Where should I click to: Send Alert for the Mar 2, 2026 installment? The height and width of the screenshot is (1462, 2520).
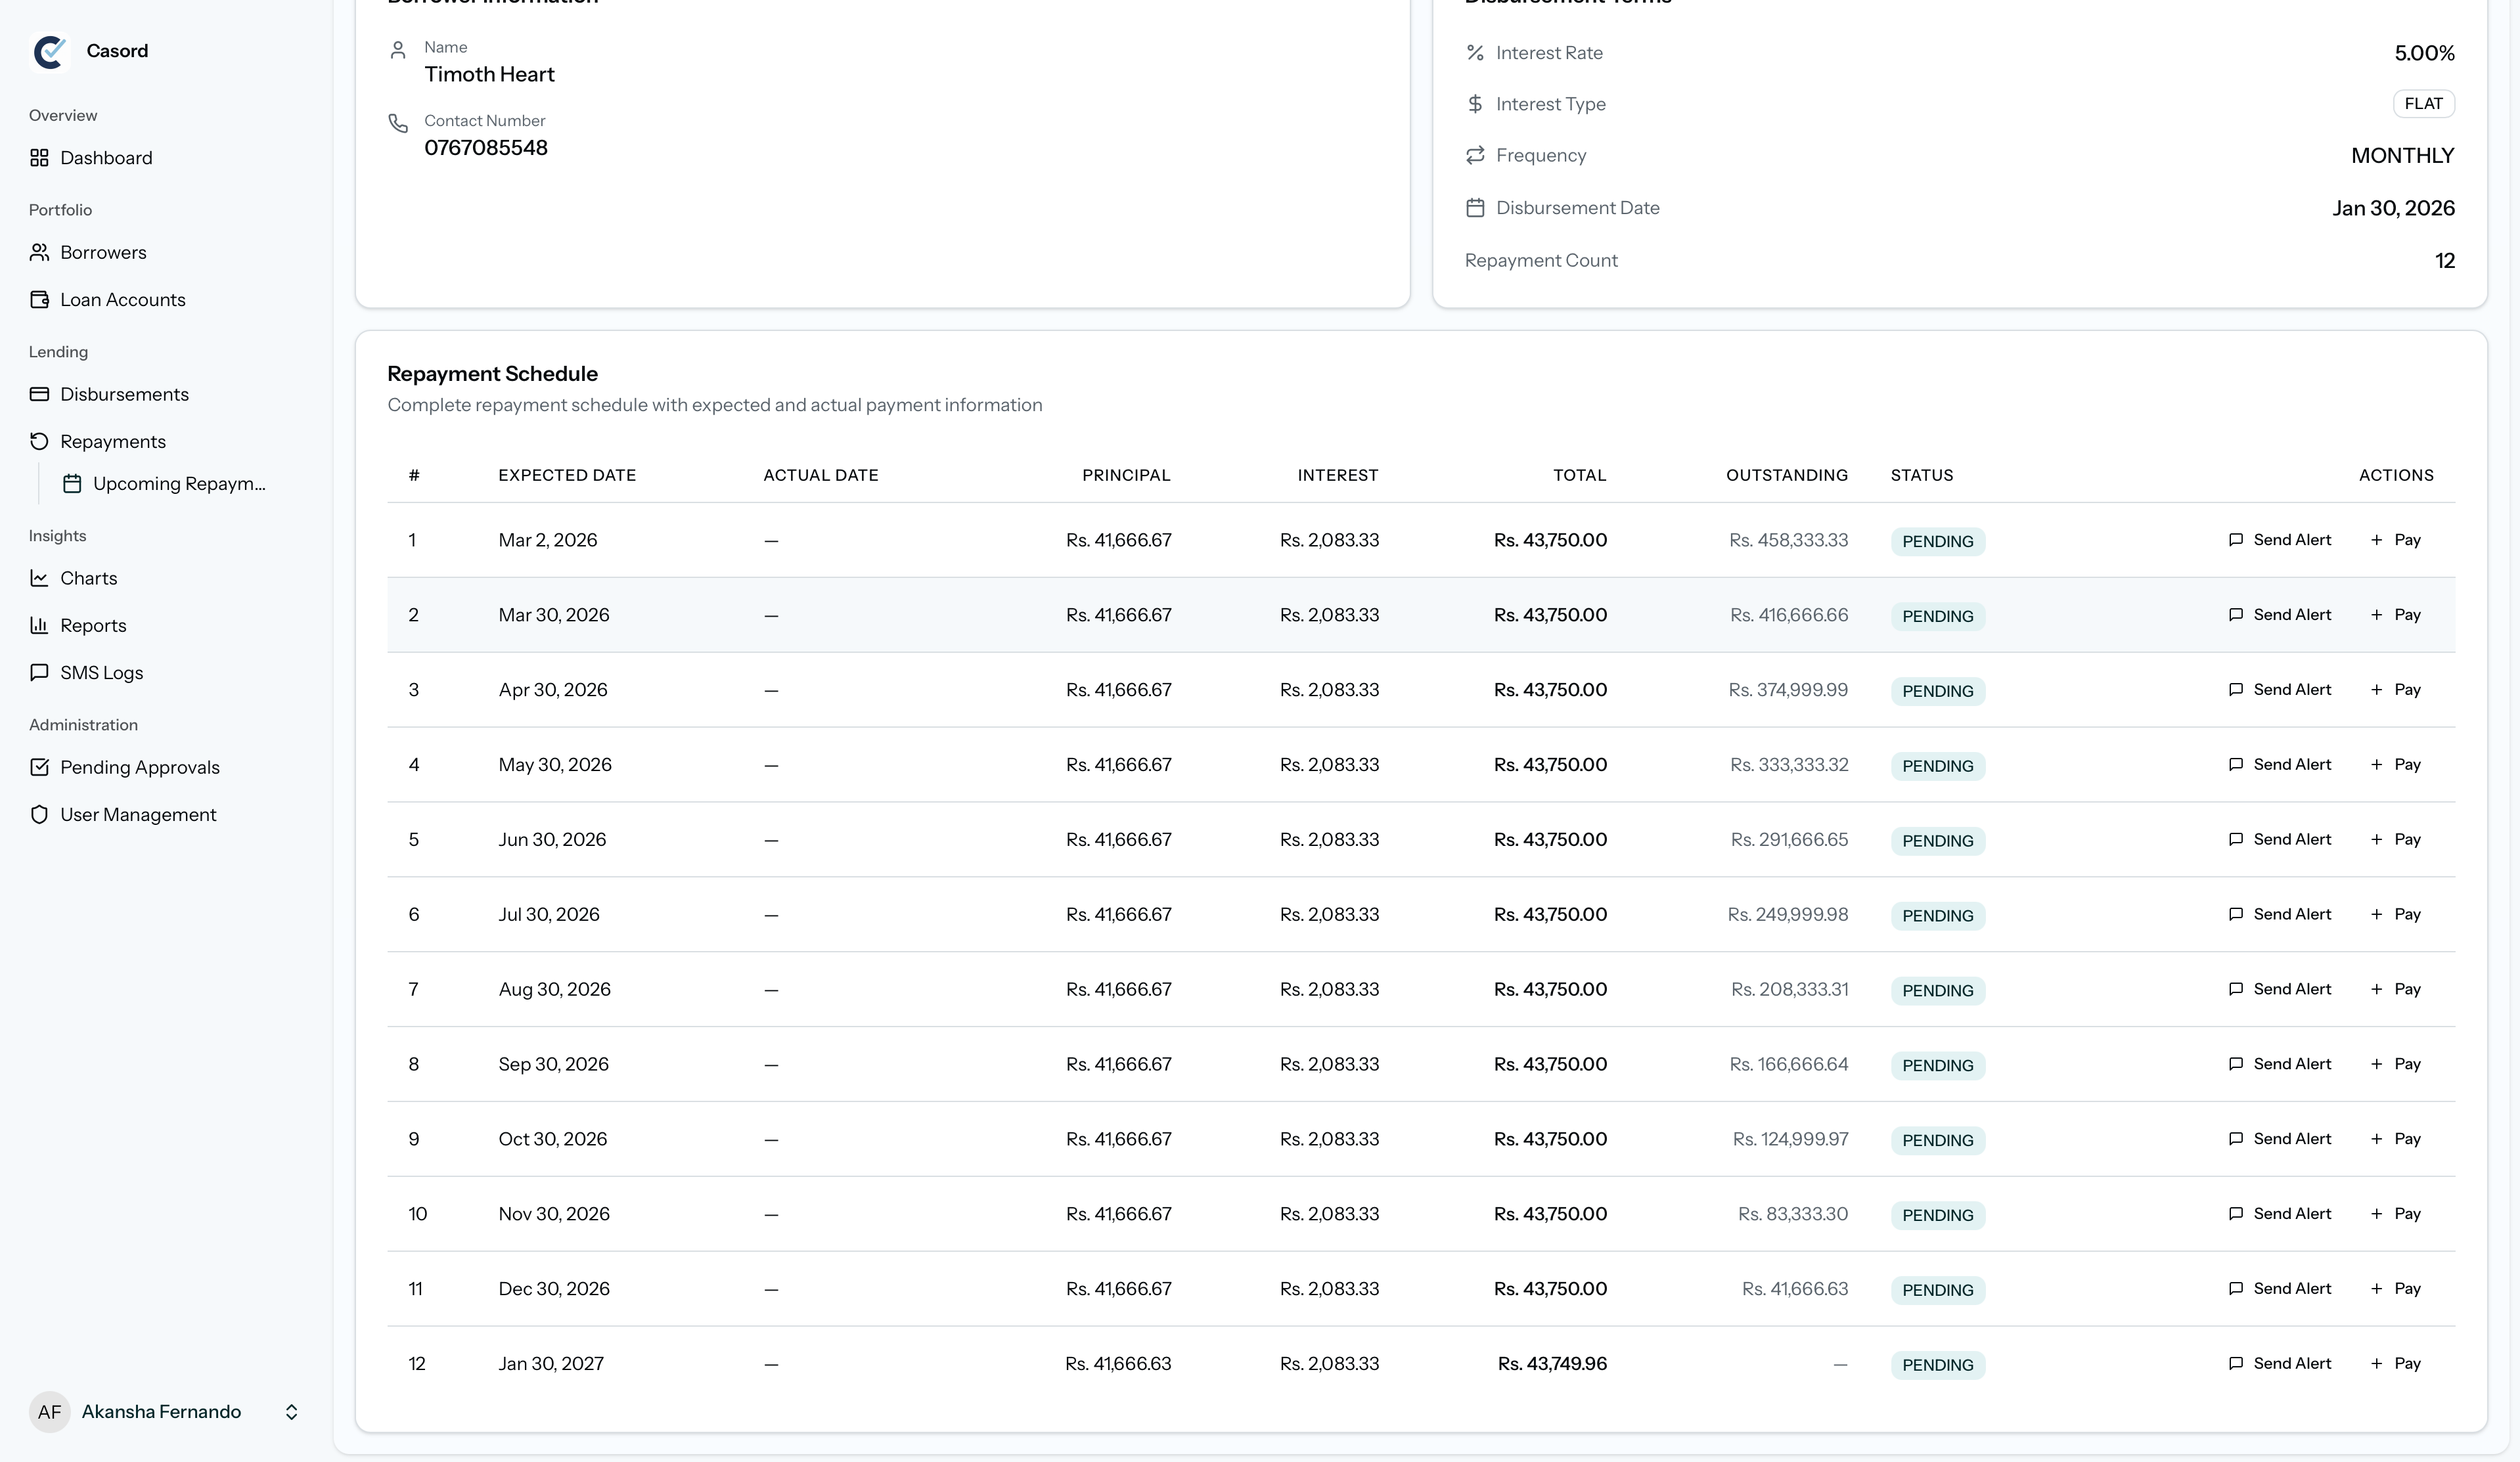click(x=2279, y=540)
